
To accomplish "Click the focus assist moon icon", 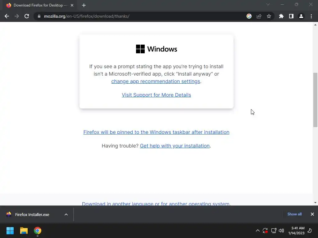I will (310, 231).
